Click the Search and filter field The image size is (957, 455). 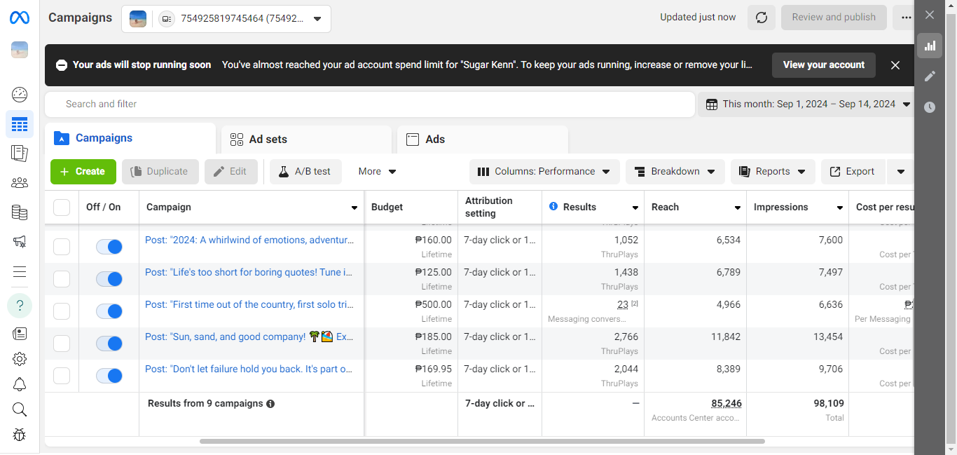[x=370, y=104]
